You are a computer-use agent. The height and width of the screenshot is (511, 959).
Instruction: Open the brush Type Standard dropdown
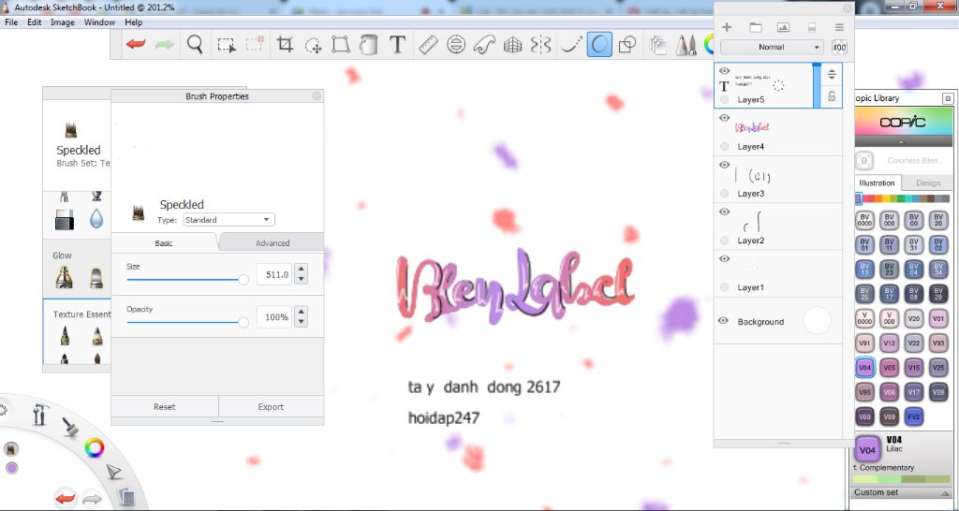click(229, 219)
